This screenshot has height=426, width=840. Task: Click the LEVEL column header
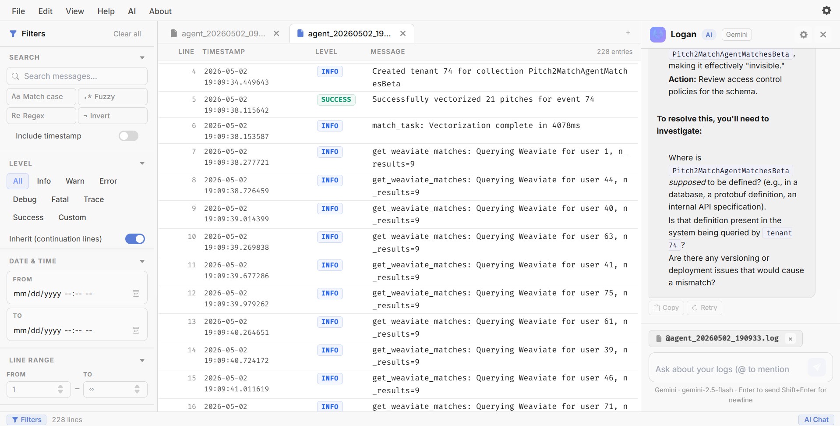pos(326,52)
